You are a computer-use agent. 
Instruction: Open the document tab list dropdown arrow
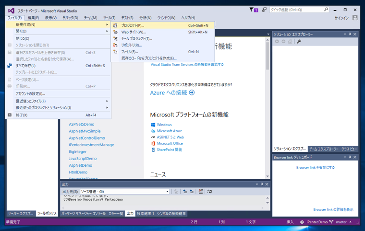coord(268,35)
